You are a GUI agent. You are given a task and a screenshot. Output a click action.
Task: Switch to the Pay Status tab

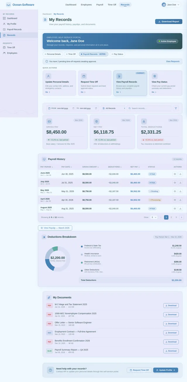[117, 54]
